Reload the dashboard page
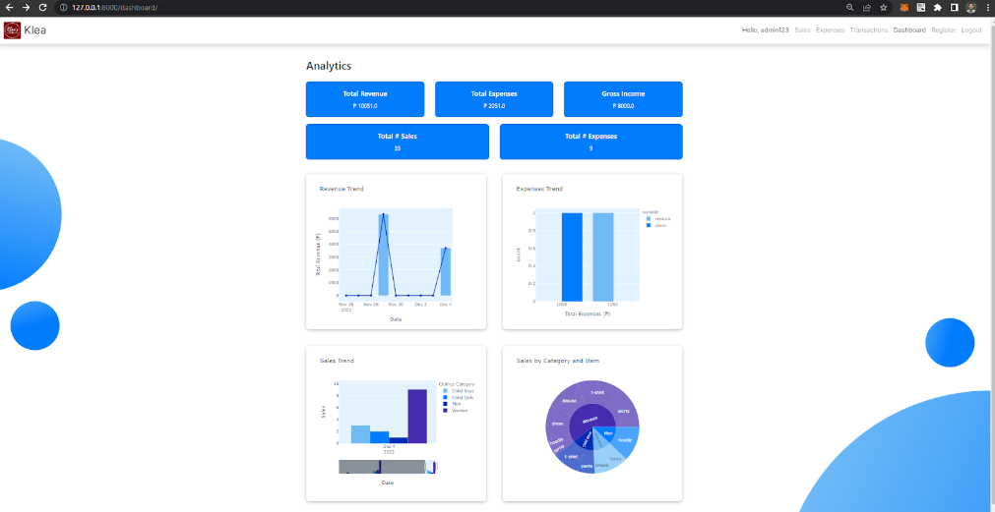The height and width of the screenshot is (512, 995). (x=42, y=8)
